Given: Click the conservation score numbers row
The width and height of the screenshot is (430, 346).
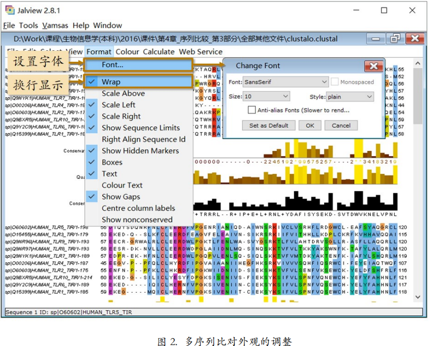Looking at the screenshot, I should (x=295, y=162).
